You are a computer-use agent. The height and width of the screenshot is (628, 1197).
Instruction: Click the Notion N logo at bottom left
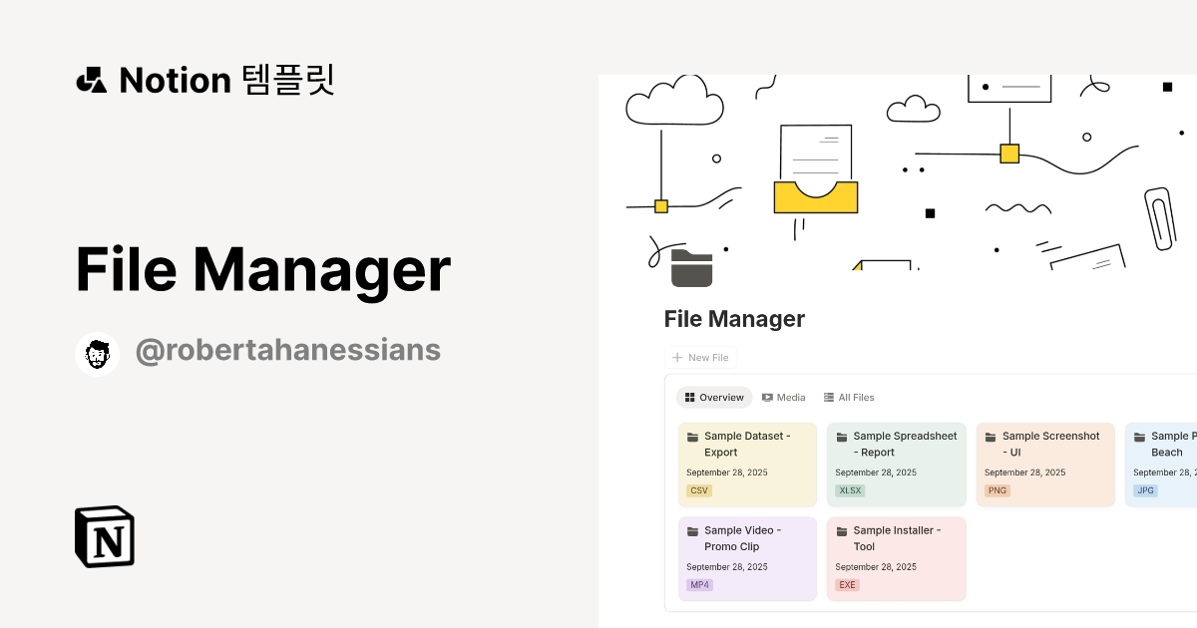tap(103, 536)
